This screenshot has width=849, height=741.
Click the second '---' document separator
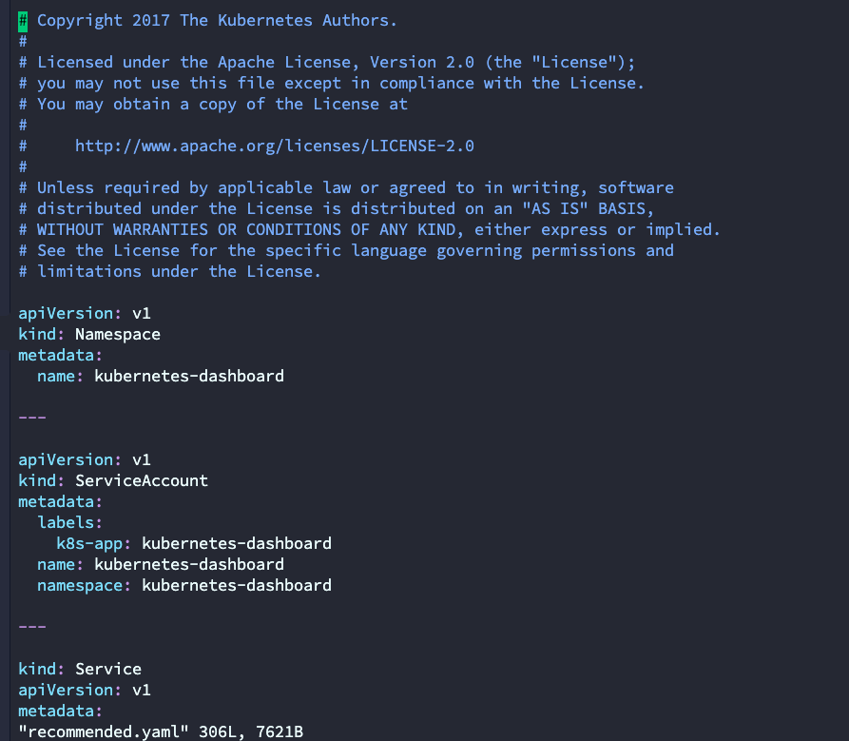[32, 627]
